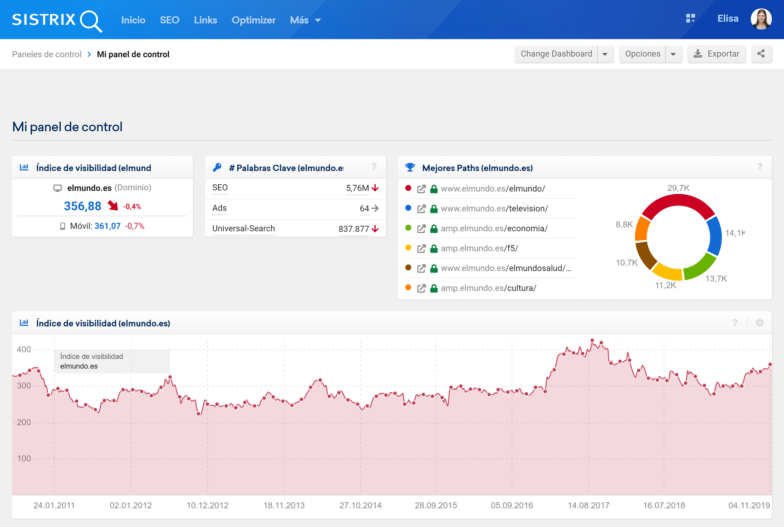
Task: Click the Exportar button
Action: (x=717, y=54)
